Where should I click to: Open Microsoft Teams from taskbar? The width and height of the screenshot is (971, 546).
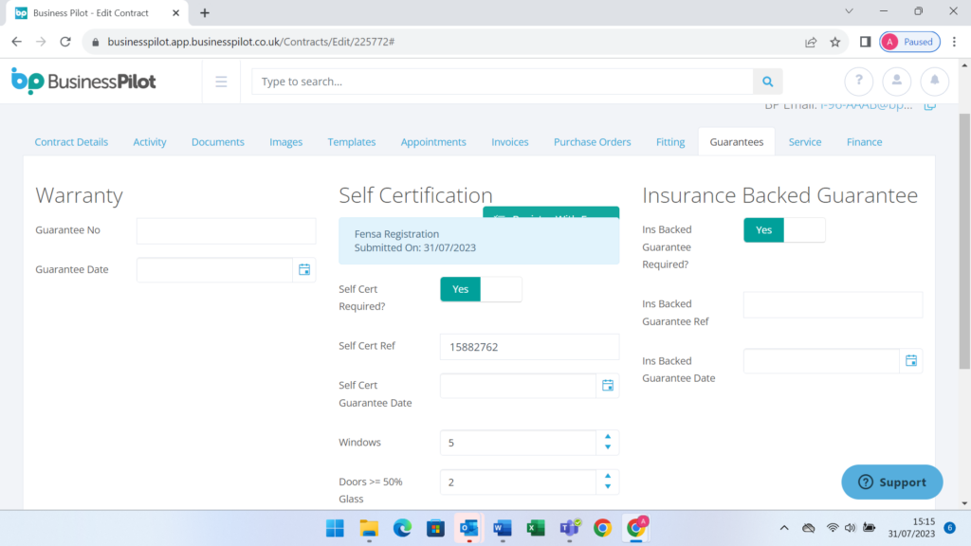coord(569,528)
